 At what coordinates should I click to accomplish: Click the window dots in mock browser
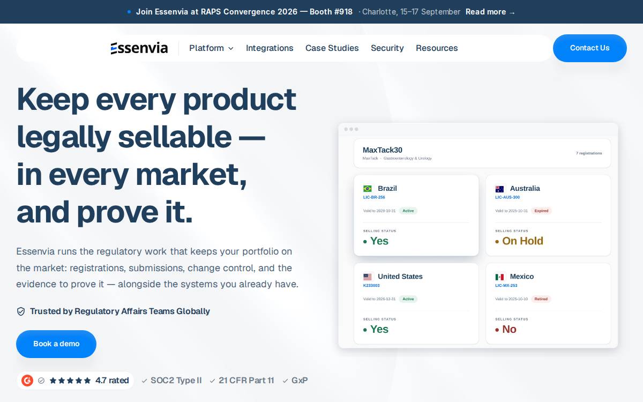[351, 129]
